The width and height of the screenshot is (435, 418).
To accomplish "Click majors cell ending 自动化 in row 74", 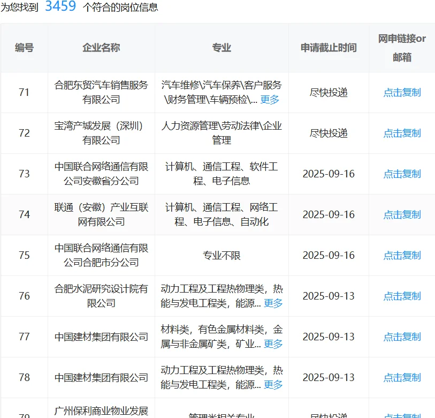I will [222, 214].
